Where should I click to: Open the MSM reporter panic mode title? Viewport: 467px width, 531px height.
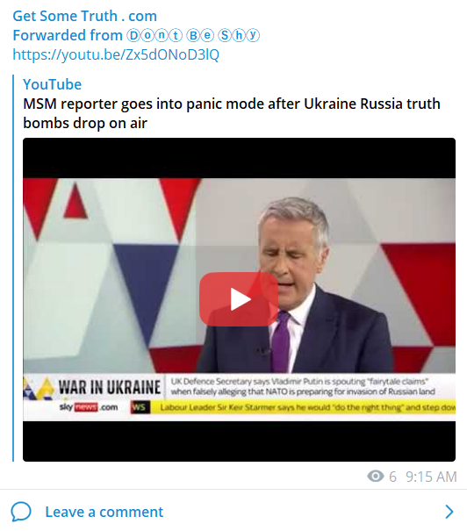(232, 113)
